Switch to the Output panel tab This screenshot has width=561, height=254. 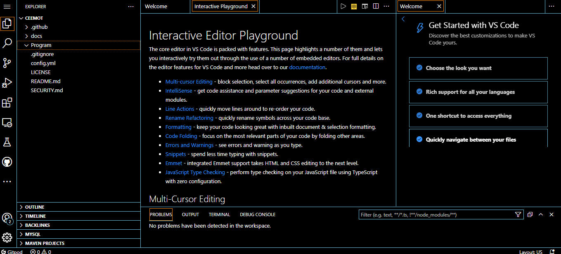(190, 214)
